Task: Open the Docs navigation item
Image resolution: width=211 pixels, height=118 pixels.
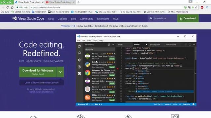Action: pos(51,19)
